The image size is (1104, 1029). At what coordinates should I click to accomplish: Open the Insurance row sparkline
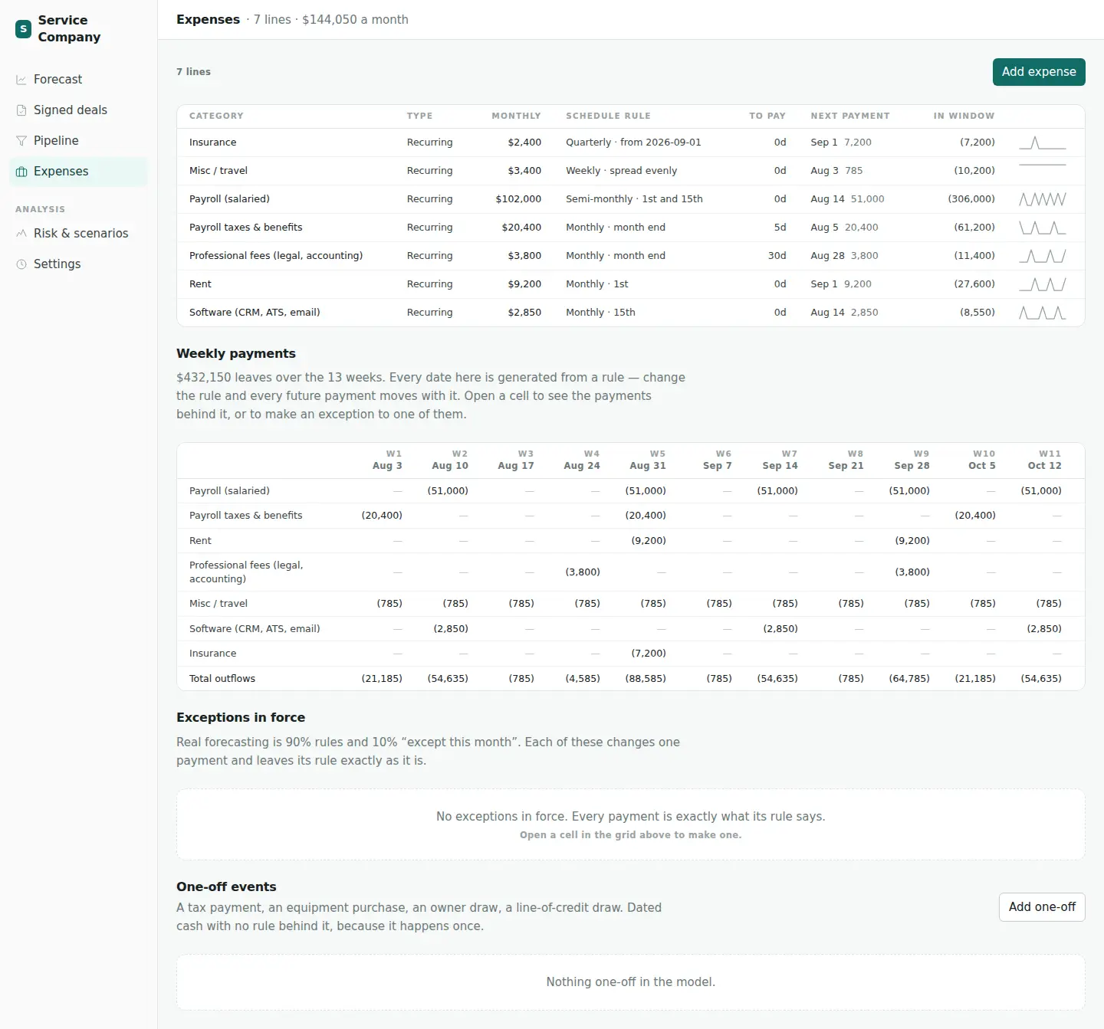point(1043,143)
